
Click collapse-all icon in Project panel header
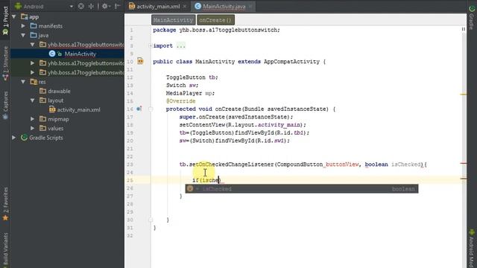pyautogui.click(x=91, y=6)
